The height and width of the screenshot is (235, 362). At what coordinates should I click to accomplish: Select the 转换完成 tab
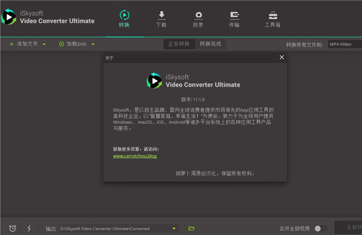coord(211,44)
